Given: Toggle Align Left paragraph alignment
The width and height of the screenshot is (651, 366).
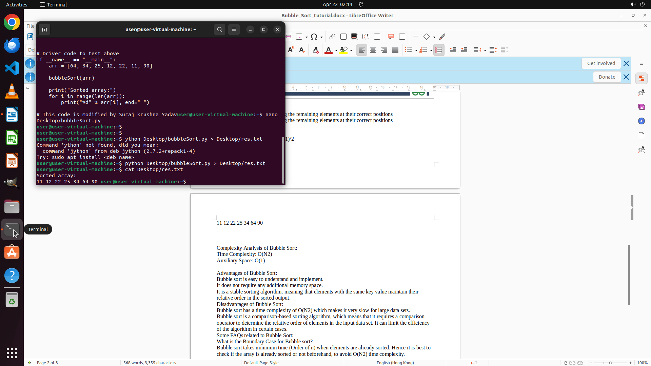Looking at the screenshot, I should [361, 50].
